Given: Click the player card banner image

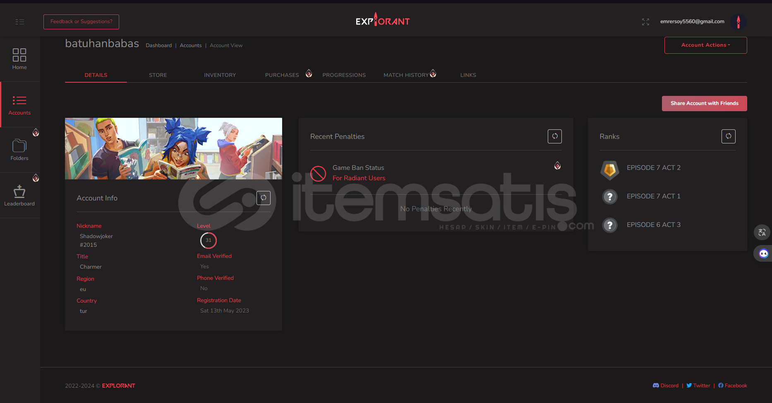Looking at the screenshot, I should [x=173, y=148].
